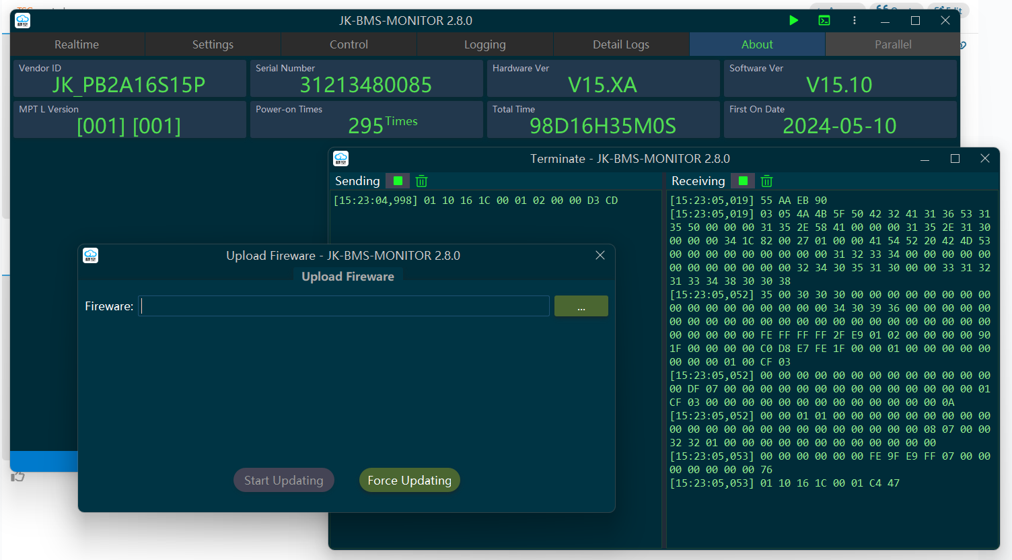The width and height of the screenshot is (1012, 560).
Task: Click the Serial Number value 31213480085
Action: (366, 85)
